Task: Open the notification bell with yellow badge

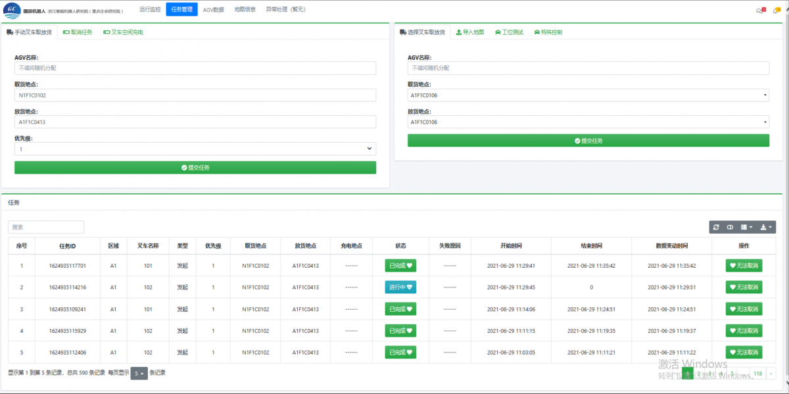Action: [x=775, y=11]
